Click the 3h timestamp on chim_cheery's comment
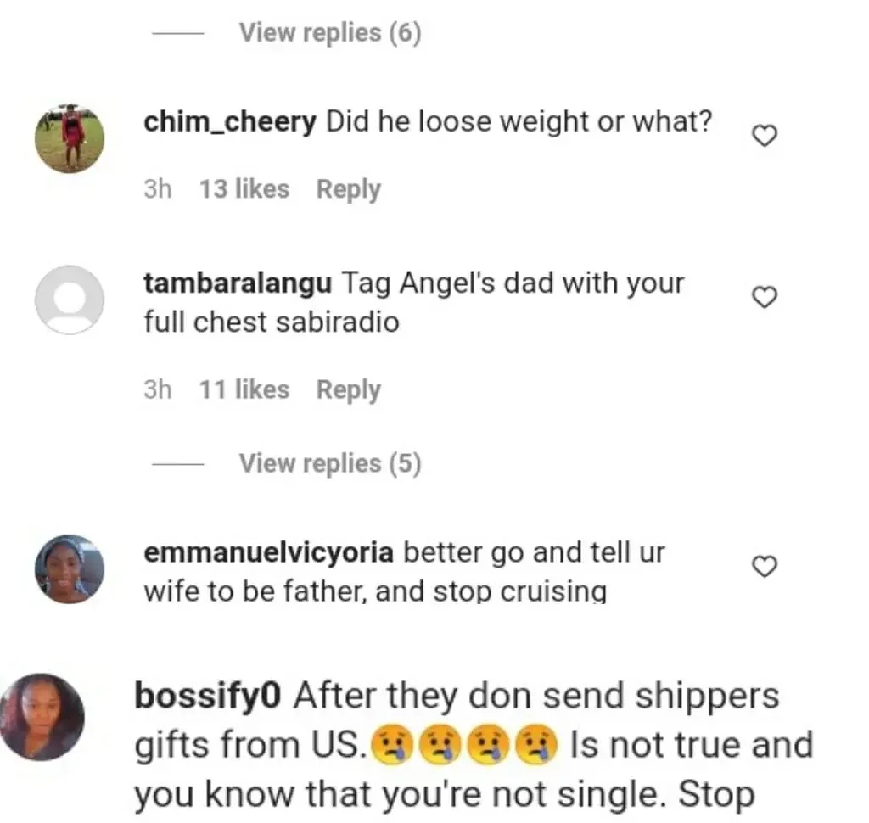 coord(157,189)
